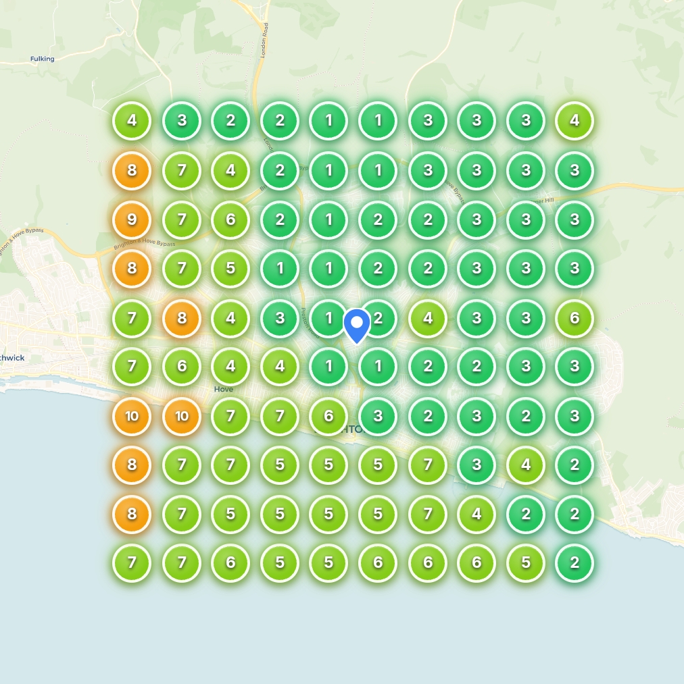This screenshot has width=684, height=684.
Task: Click the lime 4 marker right of the pin
Action: pos(427,318)
